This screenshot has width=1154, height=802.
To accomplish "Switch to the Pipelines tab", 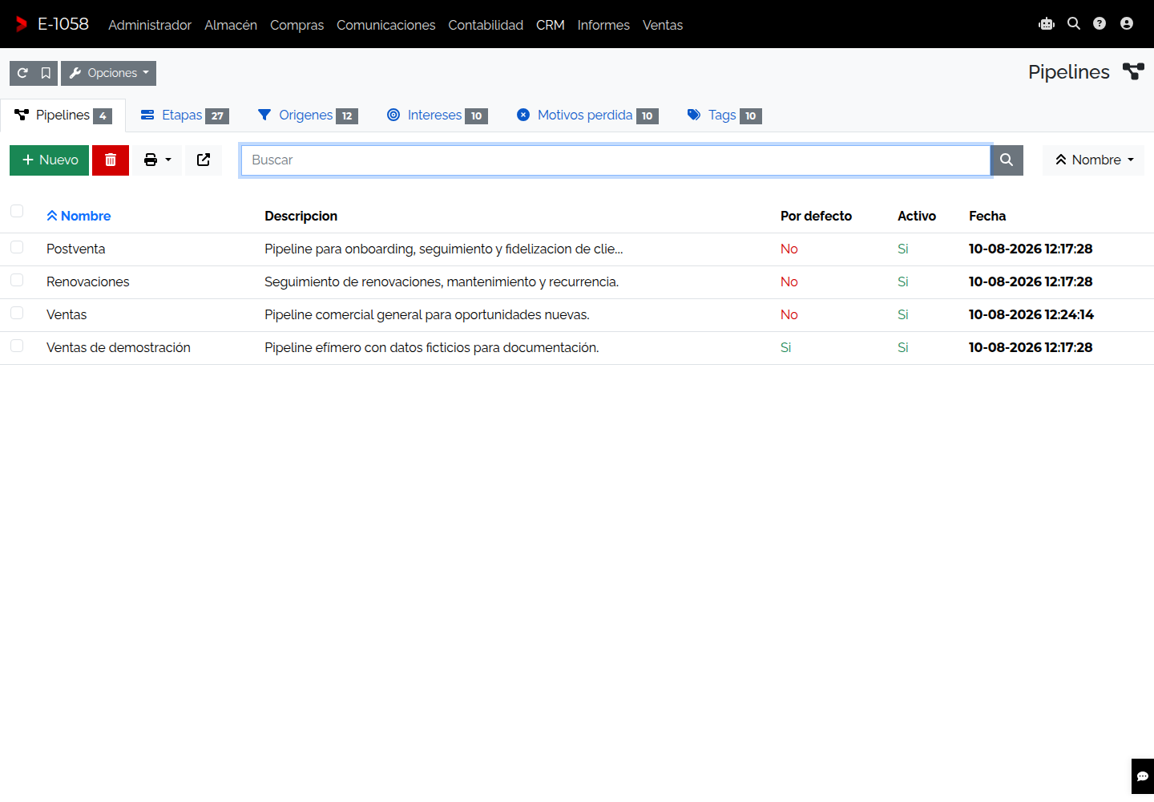I will point(63,115).
